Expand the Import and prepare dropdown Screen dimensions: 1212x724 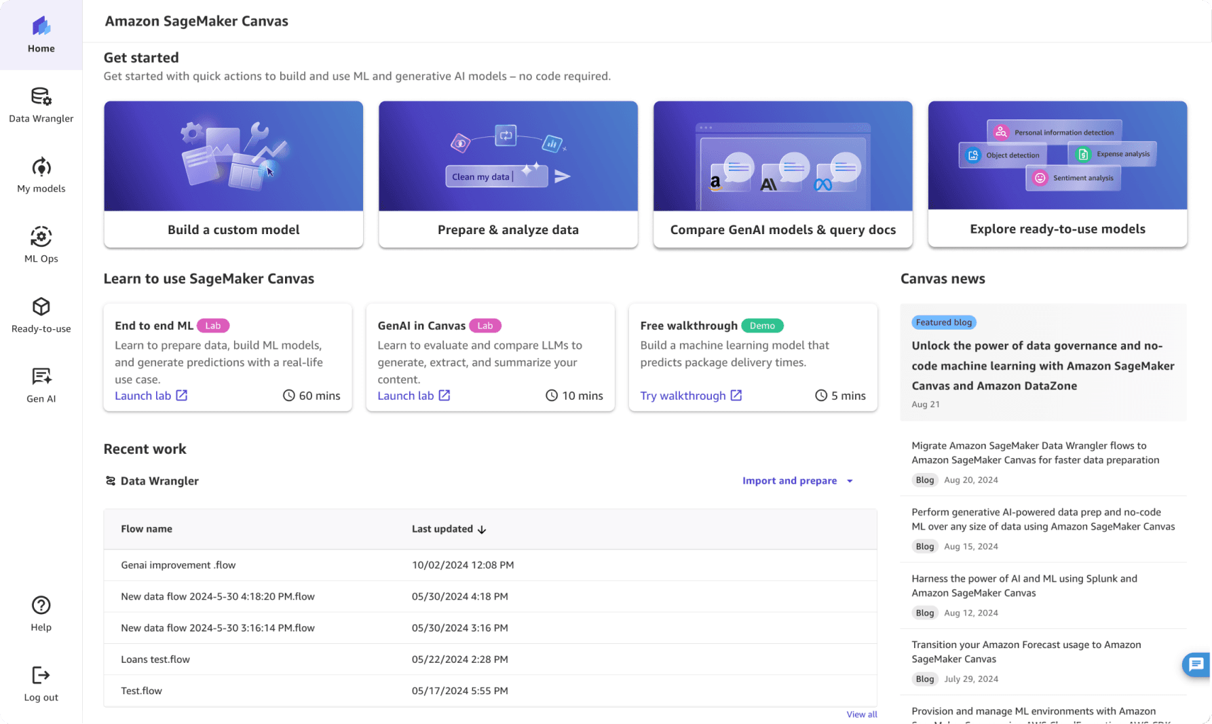(797, 481)
